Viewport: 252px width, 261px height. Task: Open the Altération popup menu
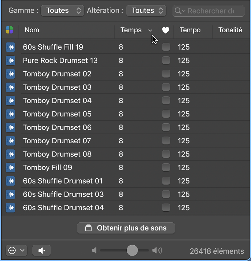146,10
